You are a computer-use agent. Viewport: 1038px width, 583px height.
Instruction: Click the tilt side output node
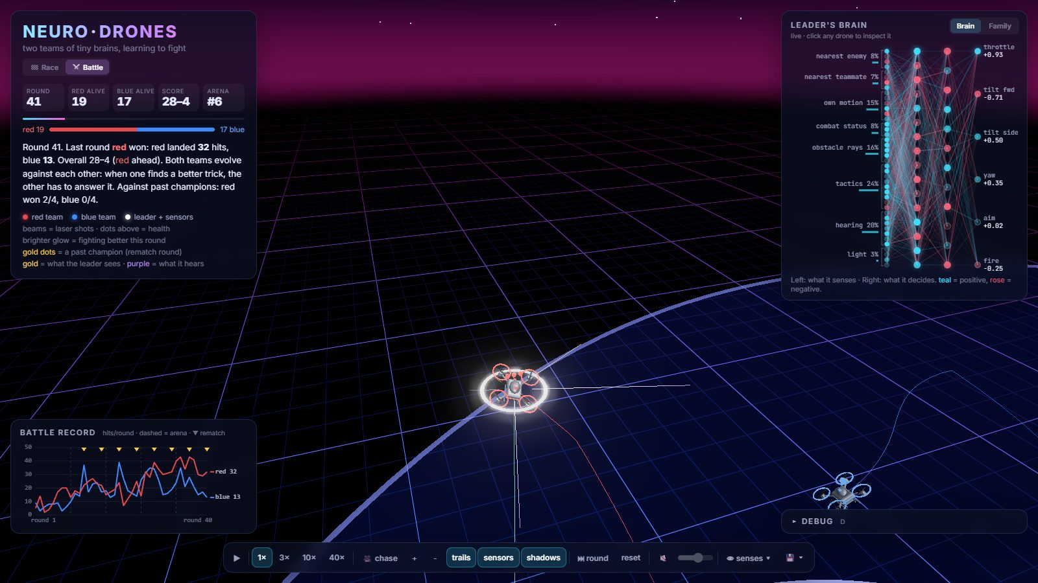(x=977, y=137)
